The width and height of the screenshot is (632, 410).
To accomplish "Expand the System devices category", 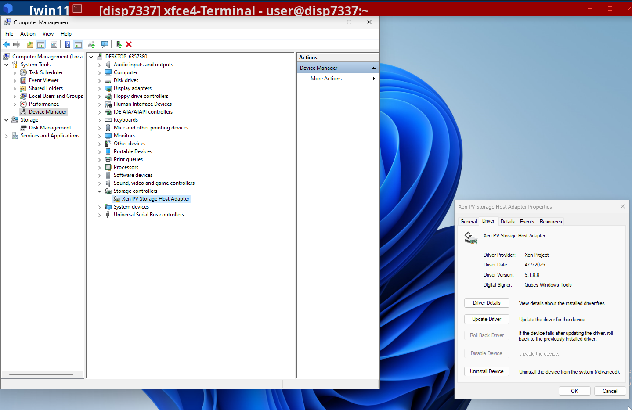I will [100, 207].
